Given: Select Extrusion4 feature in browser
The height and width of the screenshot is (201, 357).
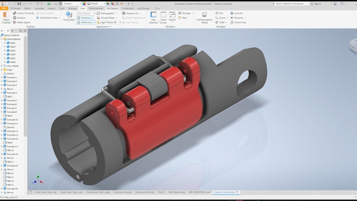Looking at the screenshot, I should tap(10, 93).
